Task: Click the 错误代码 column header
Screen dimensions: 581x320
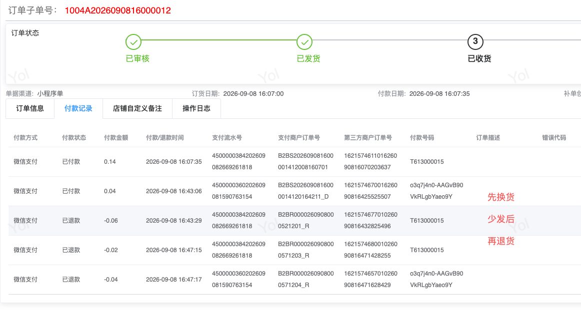Action: pyautogui.click(x=554, y=138)
